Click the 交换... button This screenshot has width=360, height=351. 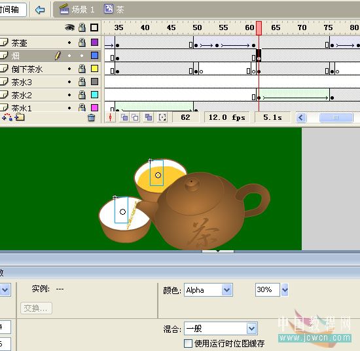(x=36, y=308)
